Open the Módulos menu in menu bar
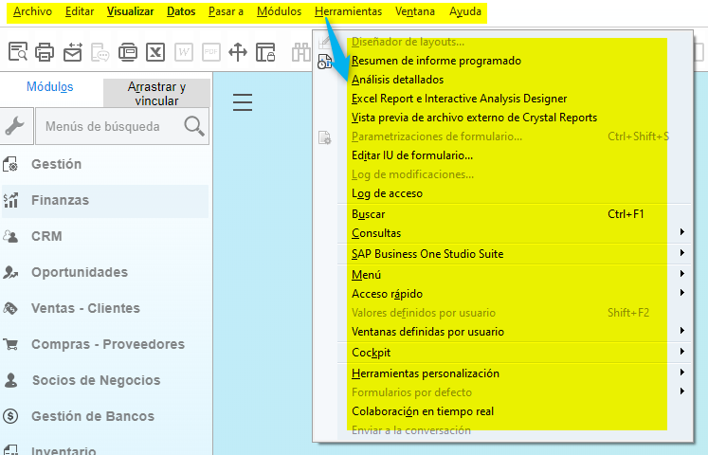 [279, 11]
